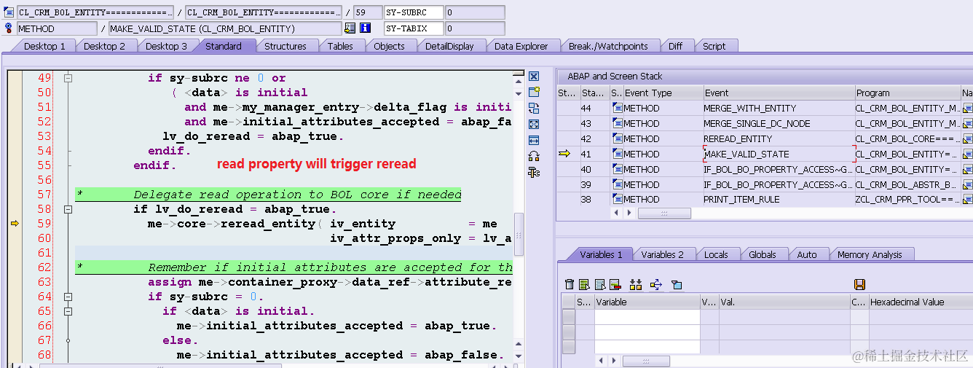
Task: Open the Data Explorer tab
Action: 521,46
